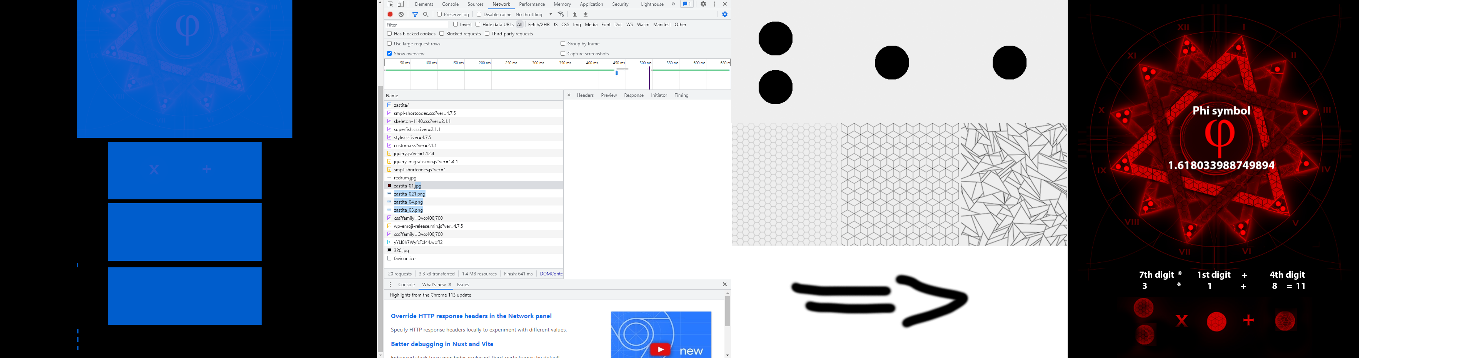Uncheck the Show overview checkbox
1462x358 pixels.
389,53
